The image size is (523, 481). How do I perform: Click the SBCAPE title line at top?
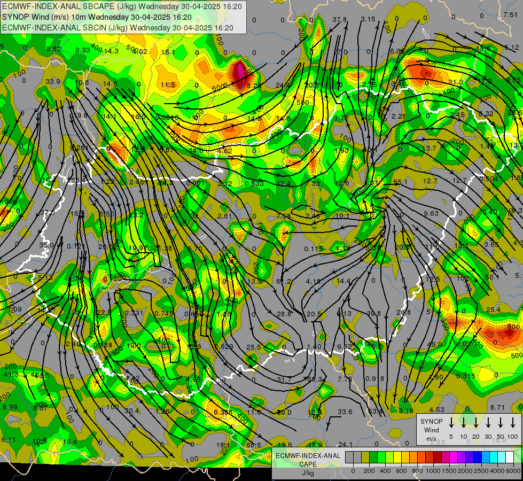[122, 6]
